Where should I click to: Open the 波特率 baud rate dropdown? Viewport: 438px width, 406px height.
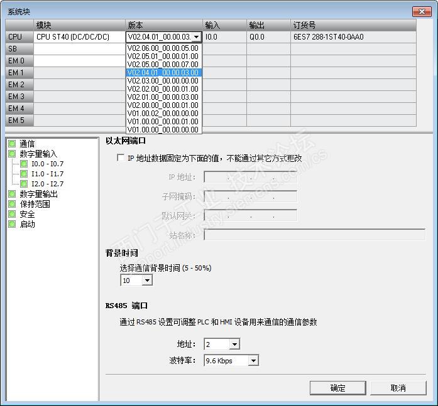(253, 361)
